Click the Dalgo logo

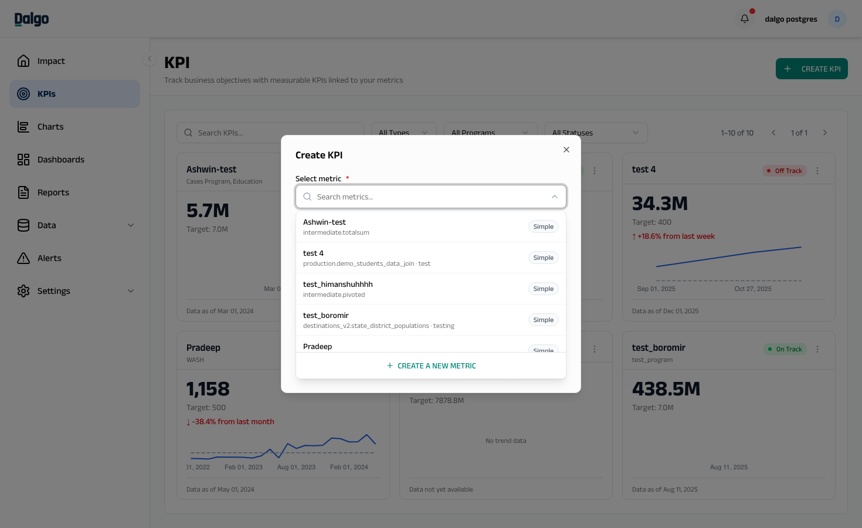pyautogui.click(x=32, y=19)
